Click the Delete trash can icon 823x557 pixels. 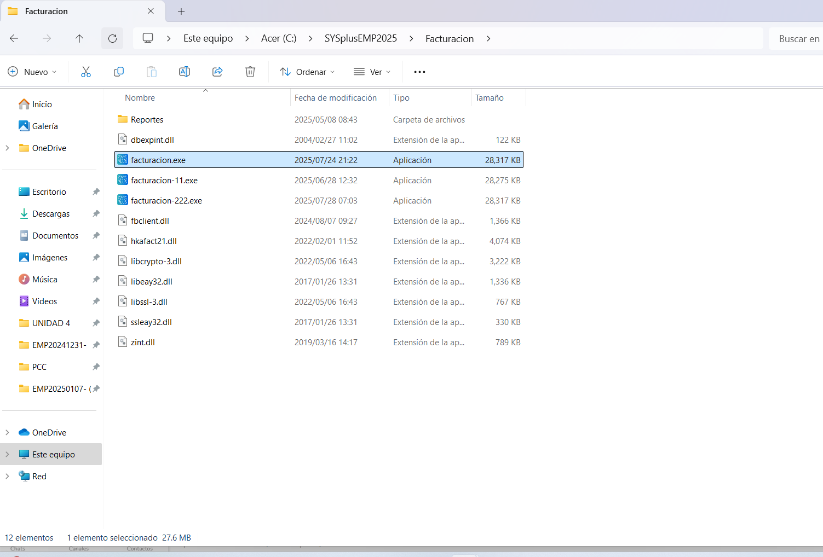(x=250, y=72)
